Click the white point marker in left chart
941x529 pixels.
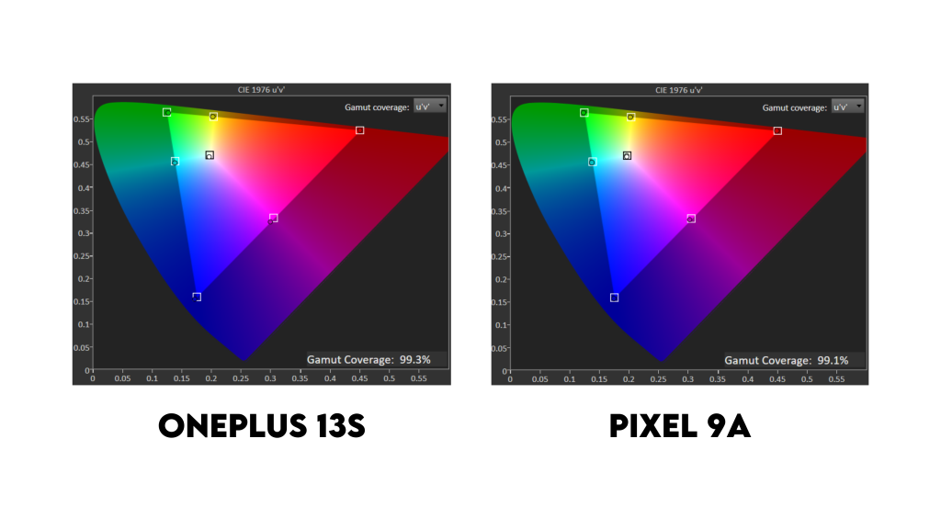[210, 155]
